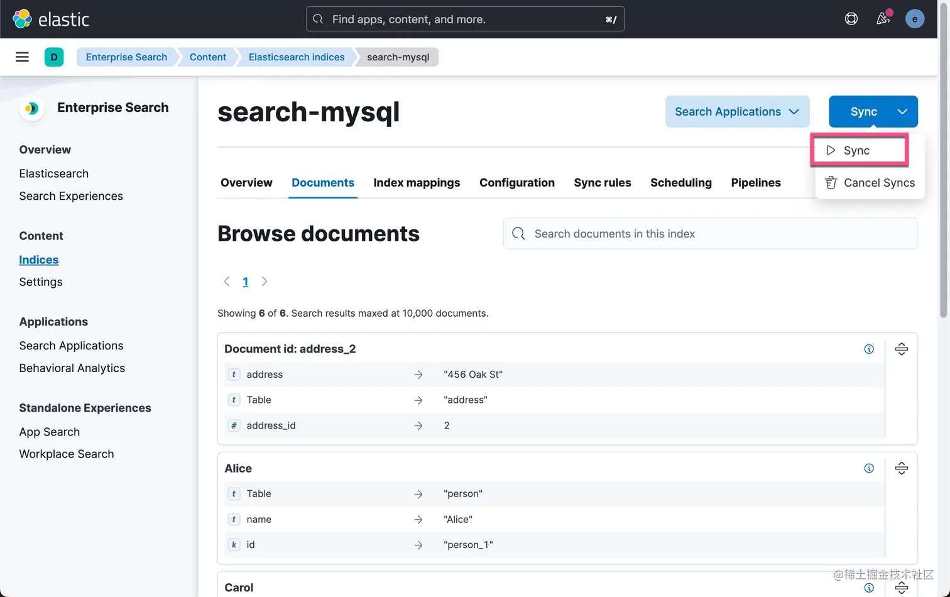
Task: Open Indices in the sidebar
Action: click(39, 260)
